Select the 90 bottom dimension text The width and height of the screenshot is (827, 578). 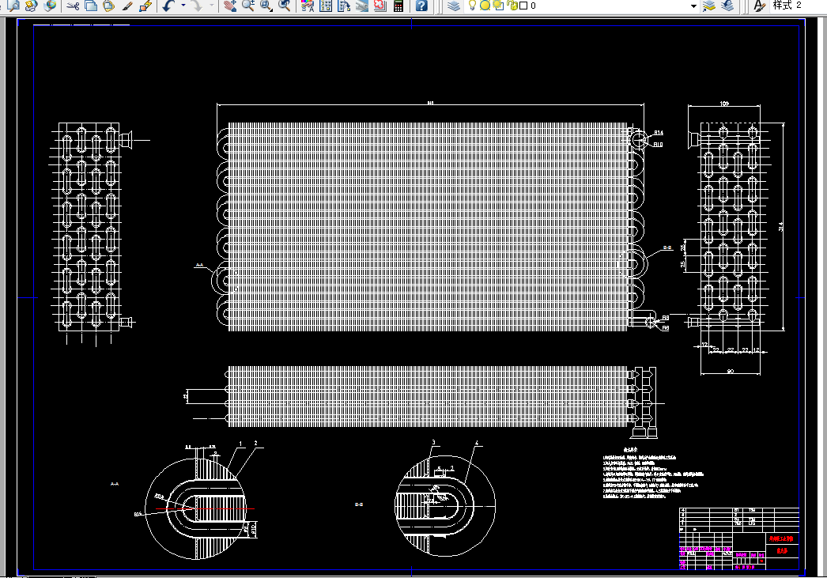[731, 372]
